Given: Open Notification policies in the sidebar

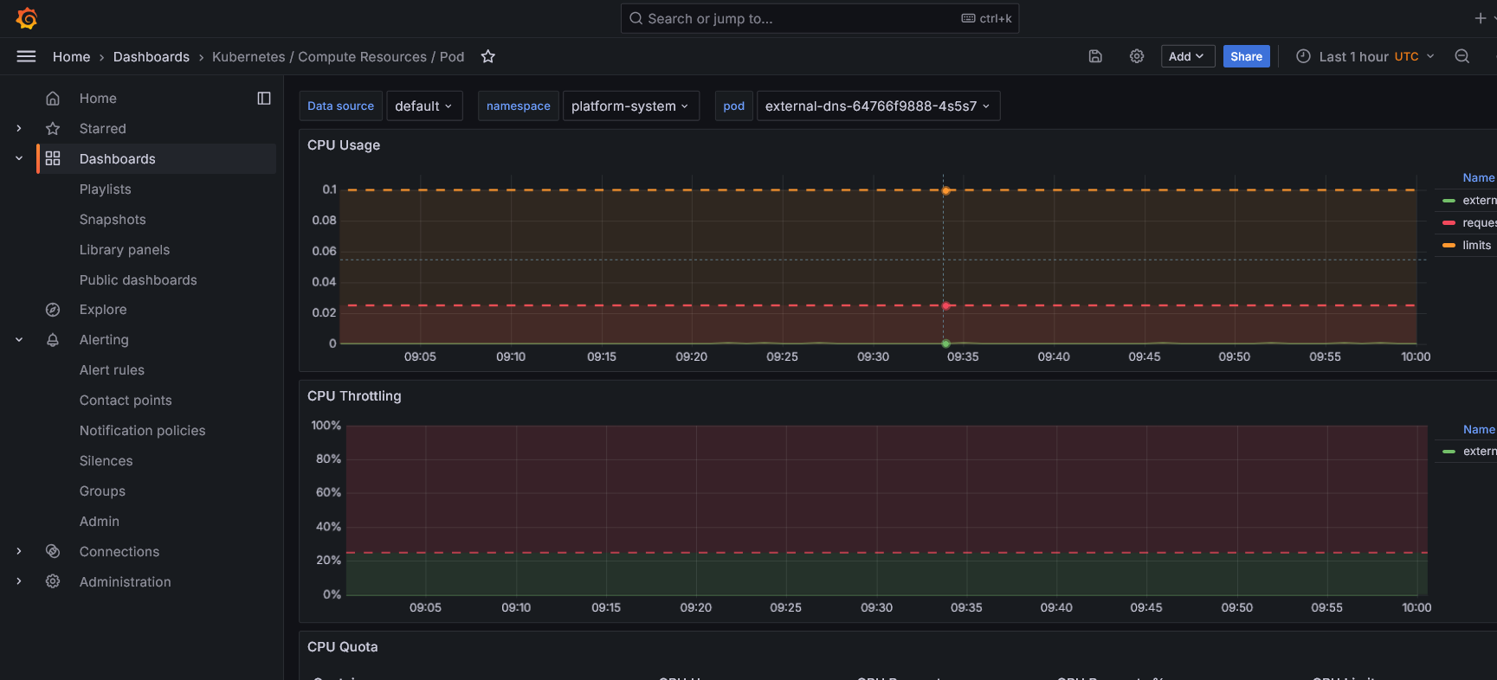Looking at the screenshot, I should pyautogui.click(x=143, y=431).
